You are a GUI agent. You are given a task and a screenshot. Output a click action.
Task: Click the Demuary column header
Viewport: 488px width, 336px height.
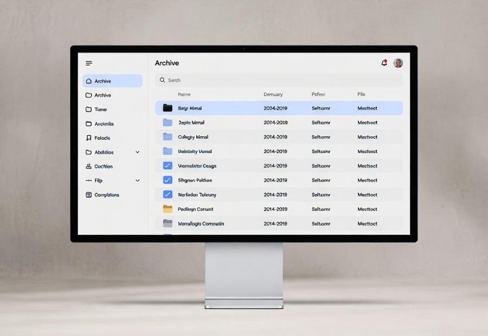pyautogui.click(x=273, y=94)
